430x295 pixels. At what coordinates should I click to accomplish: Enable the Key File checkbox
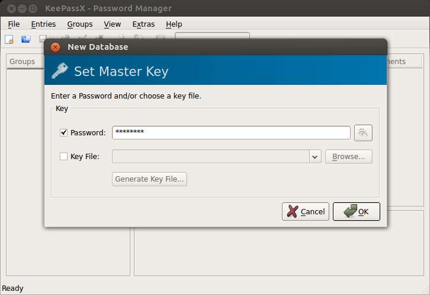tap(63, 157)
